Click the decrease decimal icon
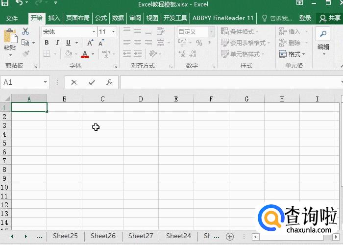The width and height of the screenshot is (343, 245). coord(193,53)
